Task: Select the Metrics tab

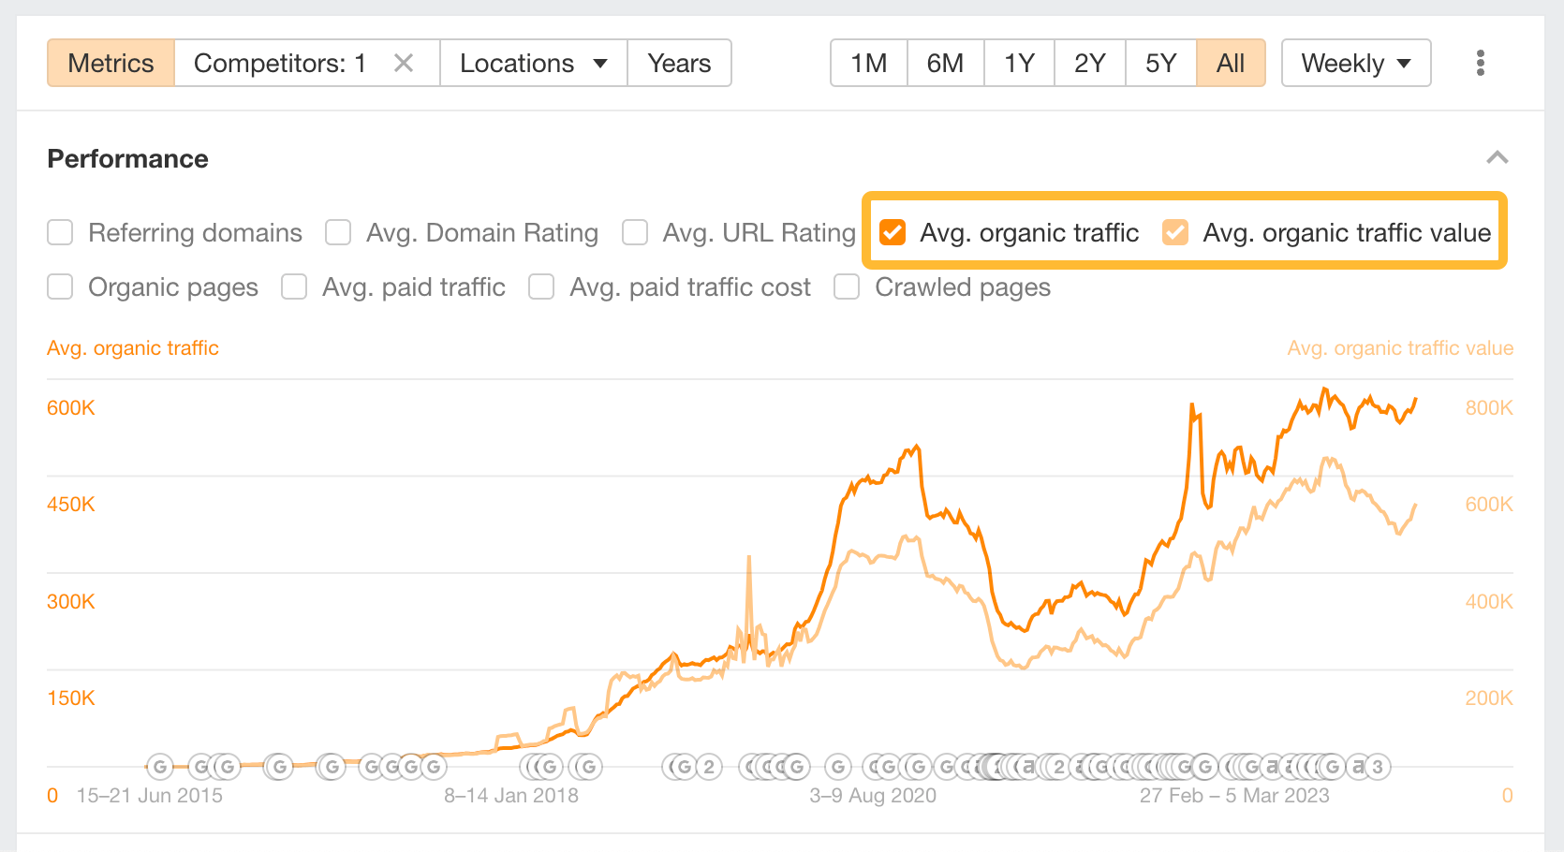Action: [111, 63]
